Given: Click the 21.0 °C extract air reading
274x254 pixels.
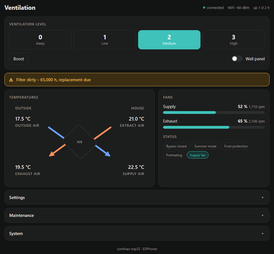Looking at the screenshot, I should [136, 119].
